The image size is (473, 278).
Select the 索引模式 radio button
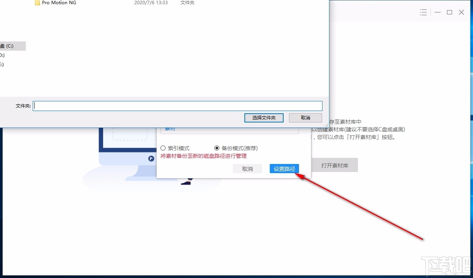[163, 148]
